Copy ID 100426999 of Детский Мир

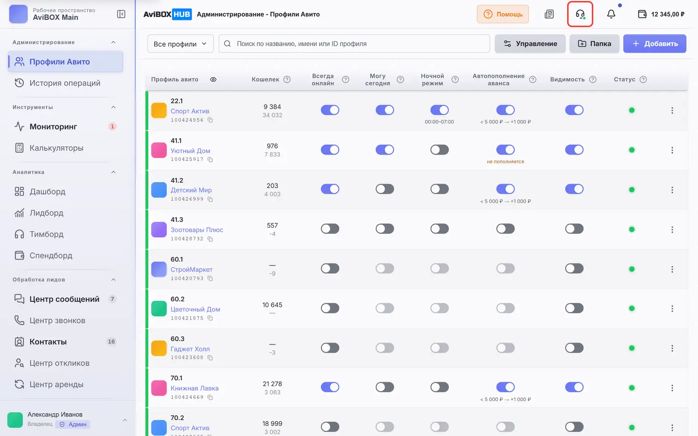click(210, 199)
